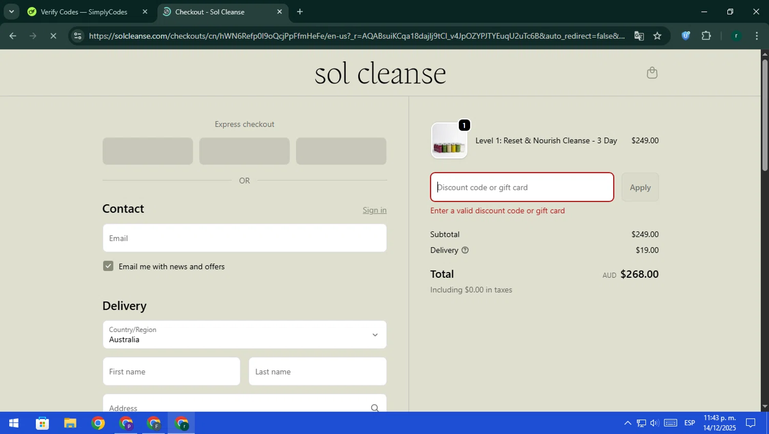
Task: Bookmark this page with the star icon
Action: click(657, 36)
